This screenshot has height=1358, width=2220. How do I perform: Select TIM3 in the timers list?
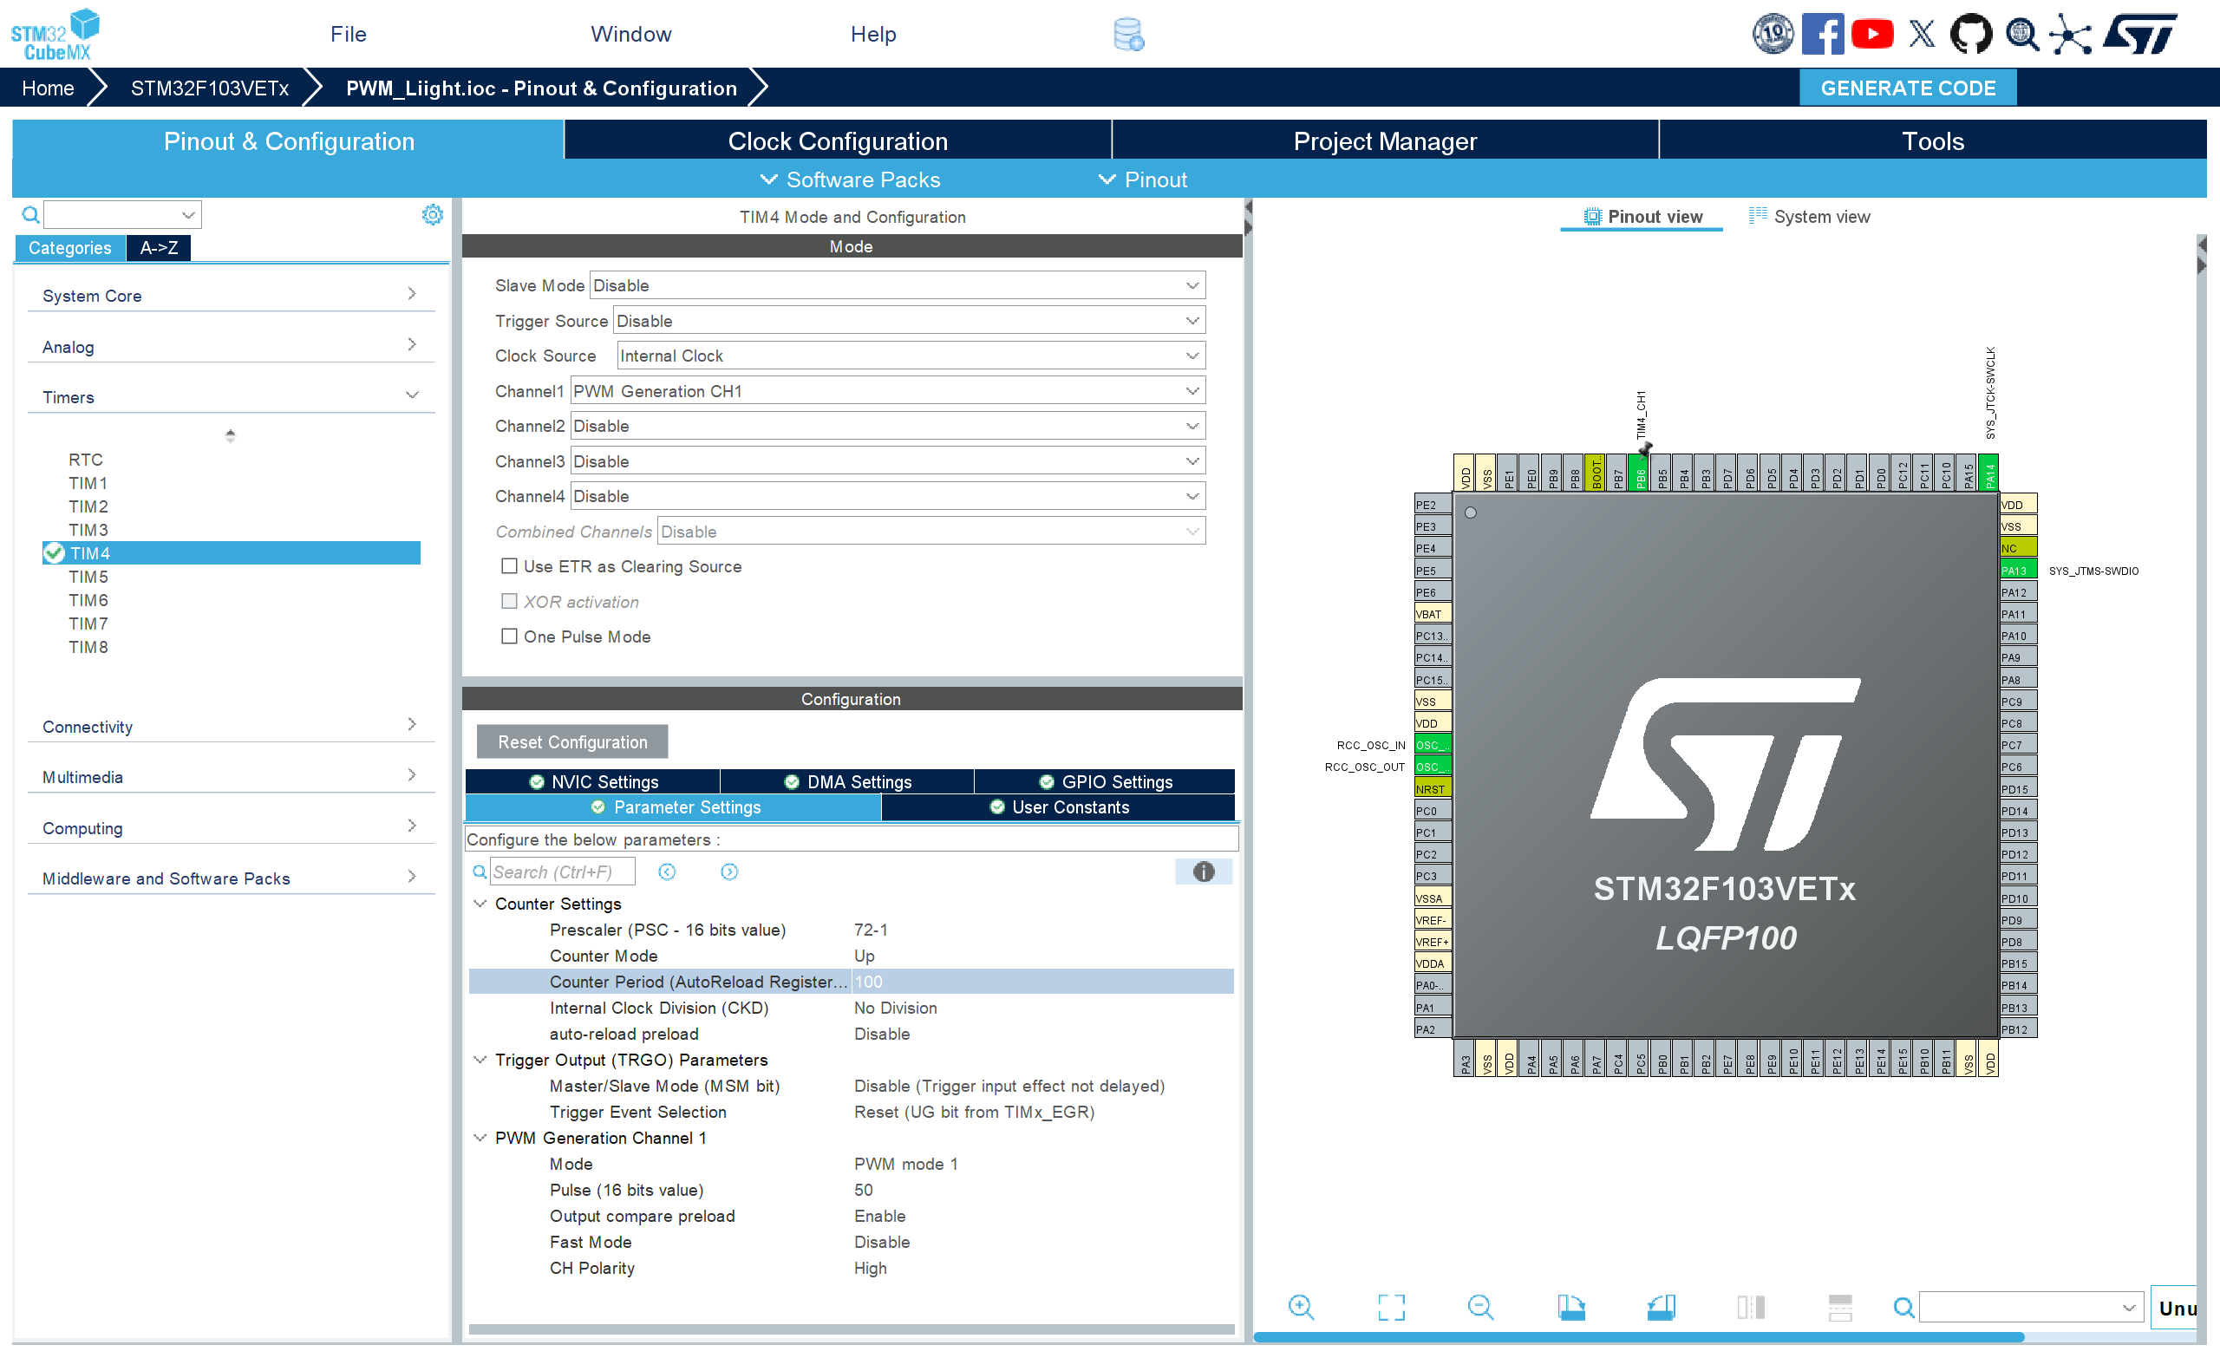click(88, 530)
